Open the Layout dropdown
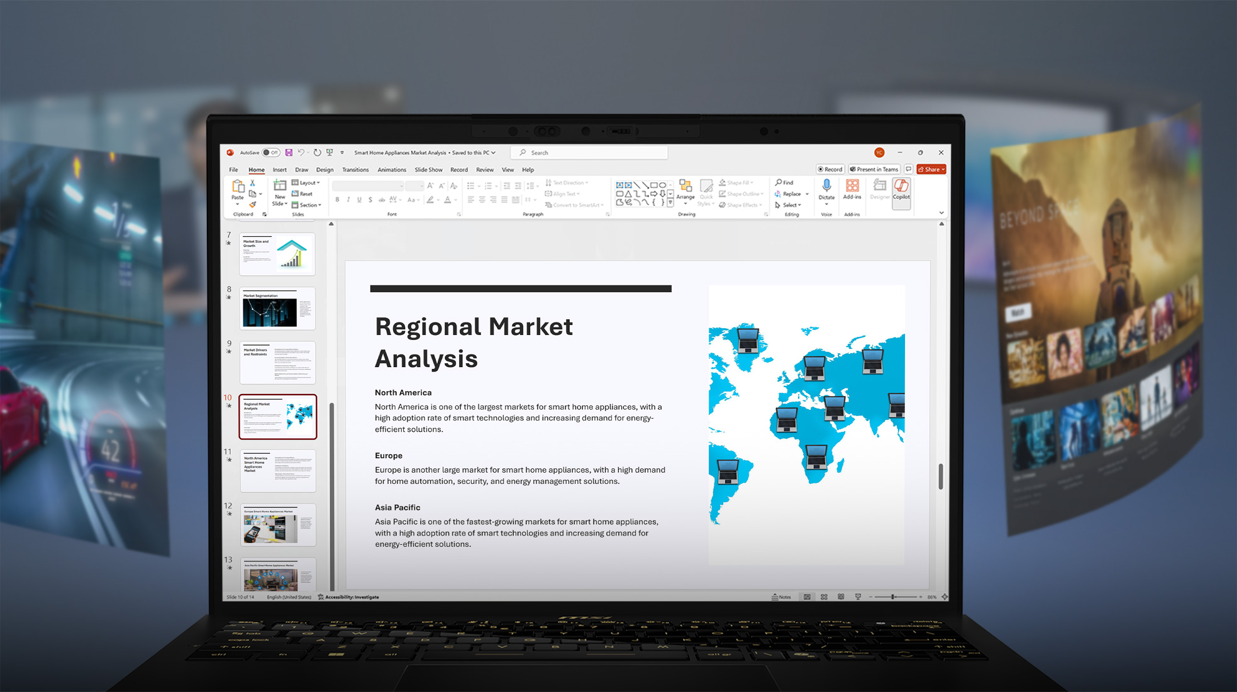Screen dimensions: 1237x692 (x=306, y=183)
